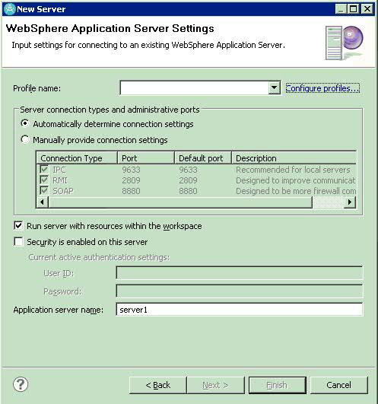Cancel the New Server dialog
The width and height of the screenshot is (378, 404).
[x=338, y=385]
